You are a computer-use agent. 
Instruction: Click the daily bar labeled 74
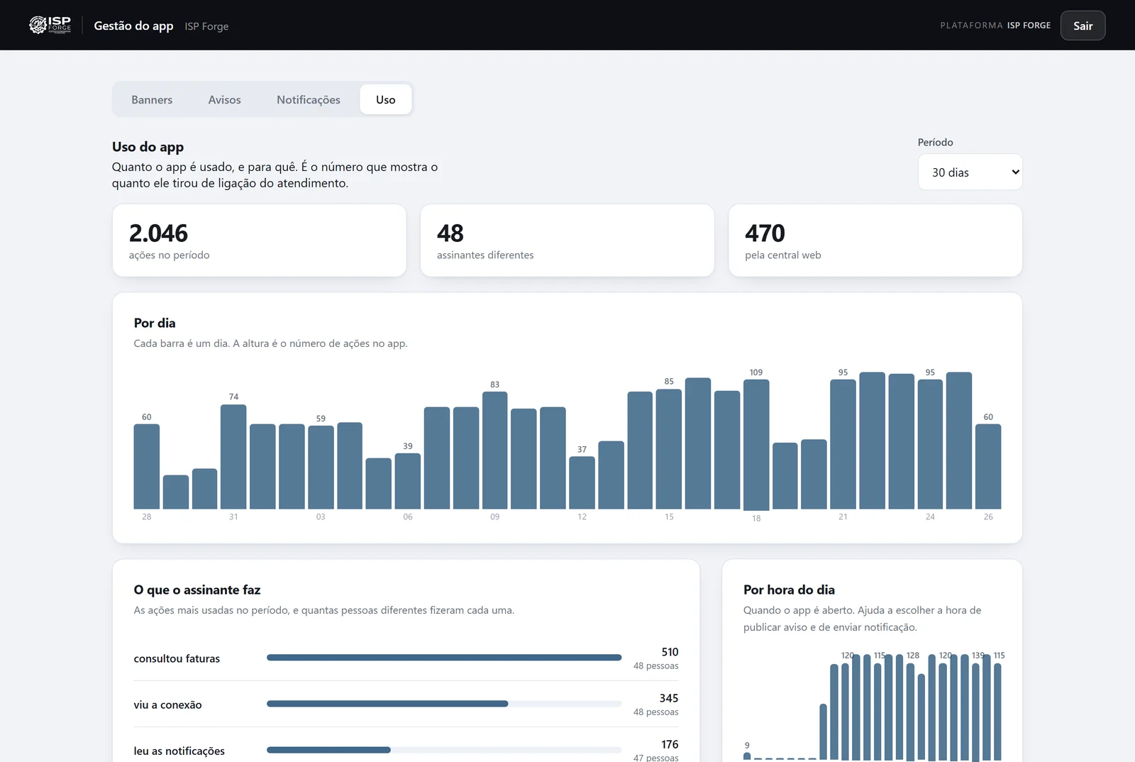point(233,457)
